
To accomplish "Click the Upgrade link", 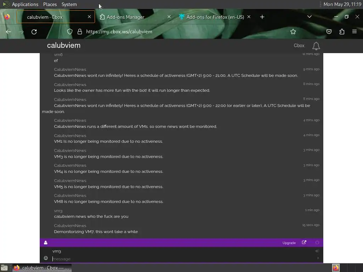I will click(x=289, y=243).
